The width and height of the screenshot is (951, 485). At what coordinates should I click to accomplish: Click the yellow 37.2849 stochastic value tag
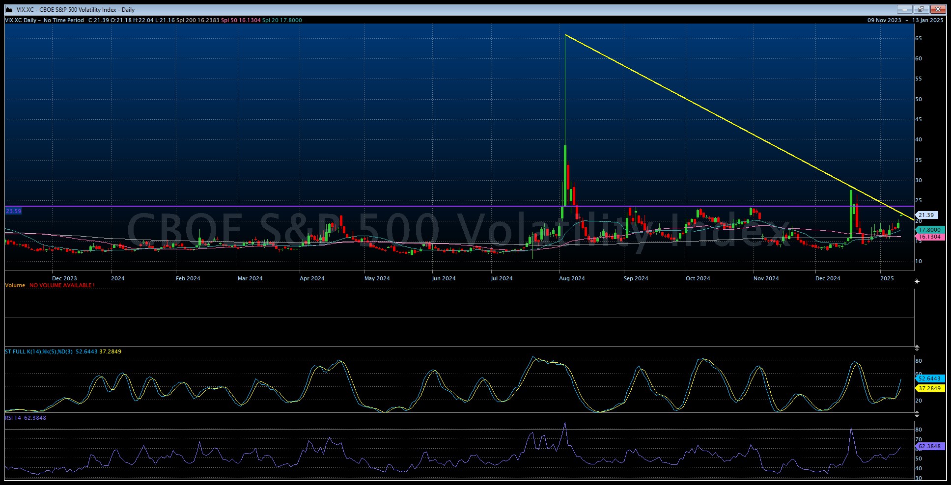click(929, 388)
